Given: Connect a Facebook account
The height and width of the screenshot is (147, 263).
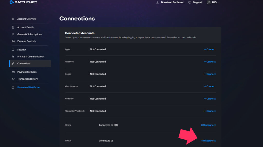Looking at the screenshot, I should (210, 62).
